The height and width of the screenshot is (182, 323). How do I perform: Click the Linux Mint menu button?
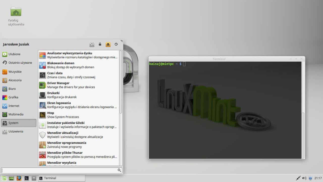pos(4,178)
